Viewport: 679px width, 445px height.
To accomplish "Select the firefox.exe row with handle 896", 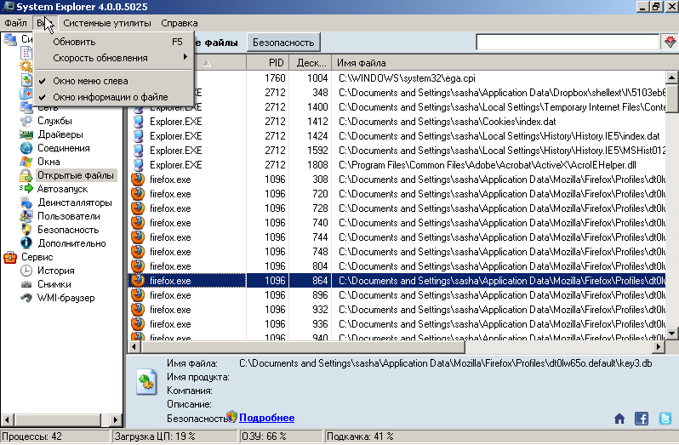I will click(x=397, y=295).
